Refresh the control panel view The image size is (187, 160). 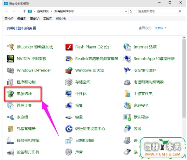131,11
